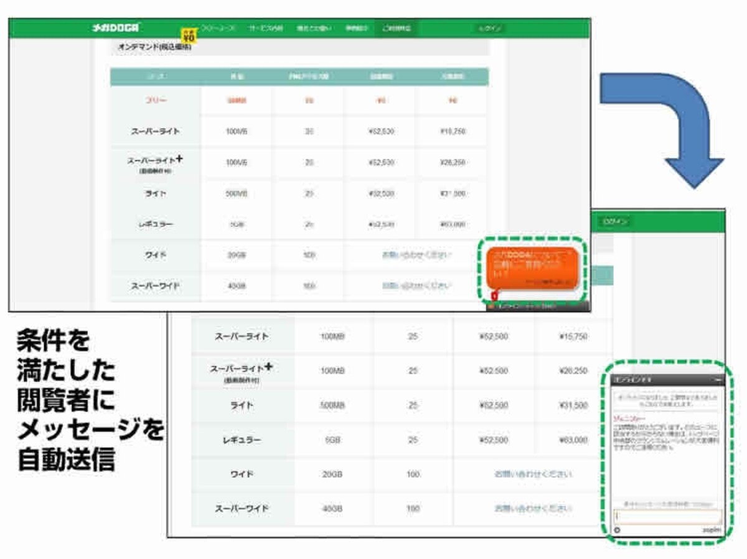Click the スーパーワイド row contact link in the lower window
The image size is (747, 559).
(x=533, y=509)
